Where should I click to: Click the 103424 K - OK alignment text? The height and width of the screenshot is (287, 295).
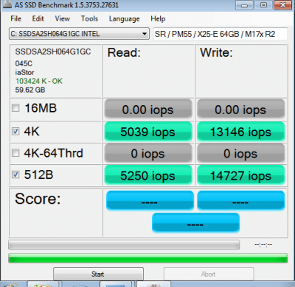[39, 81]
